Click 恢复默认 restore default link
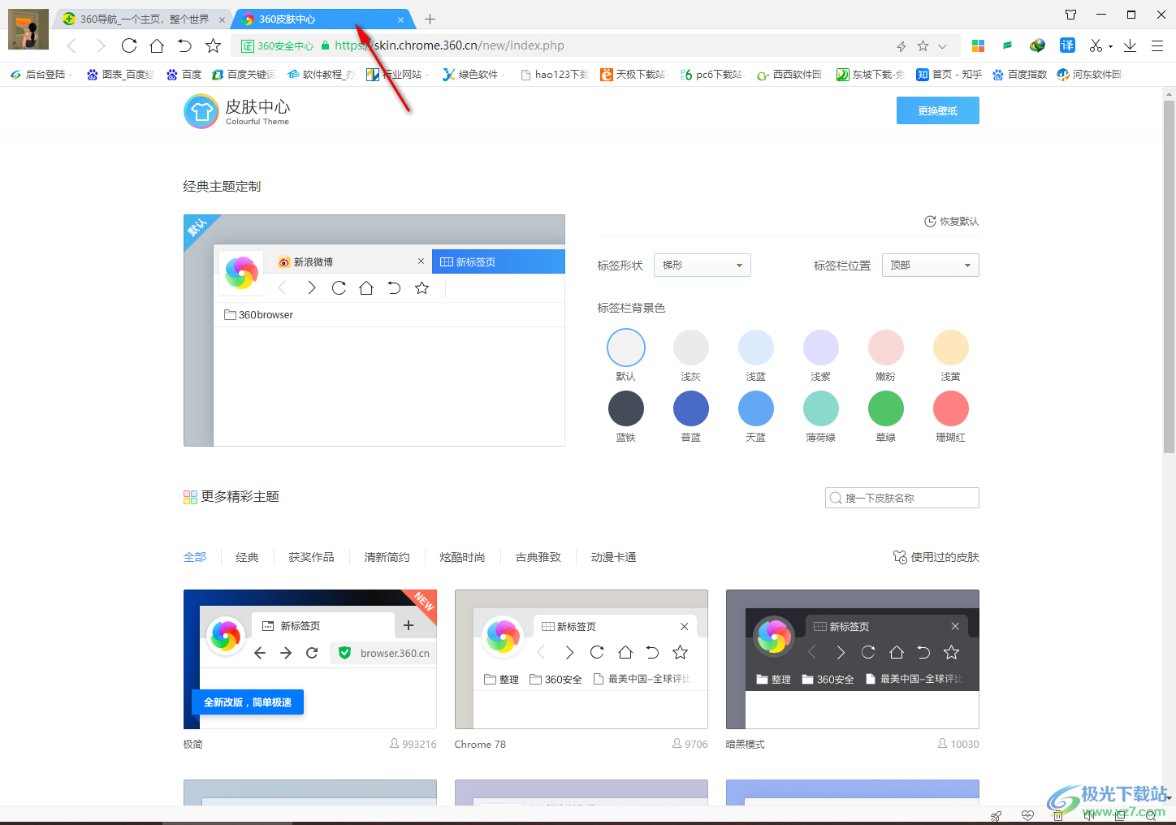 coord(952,221)
